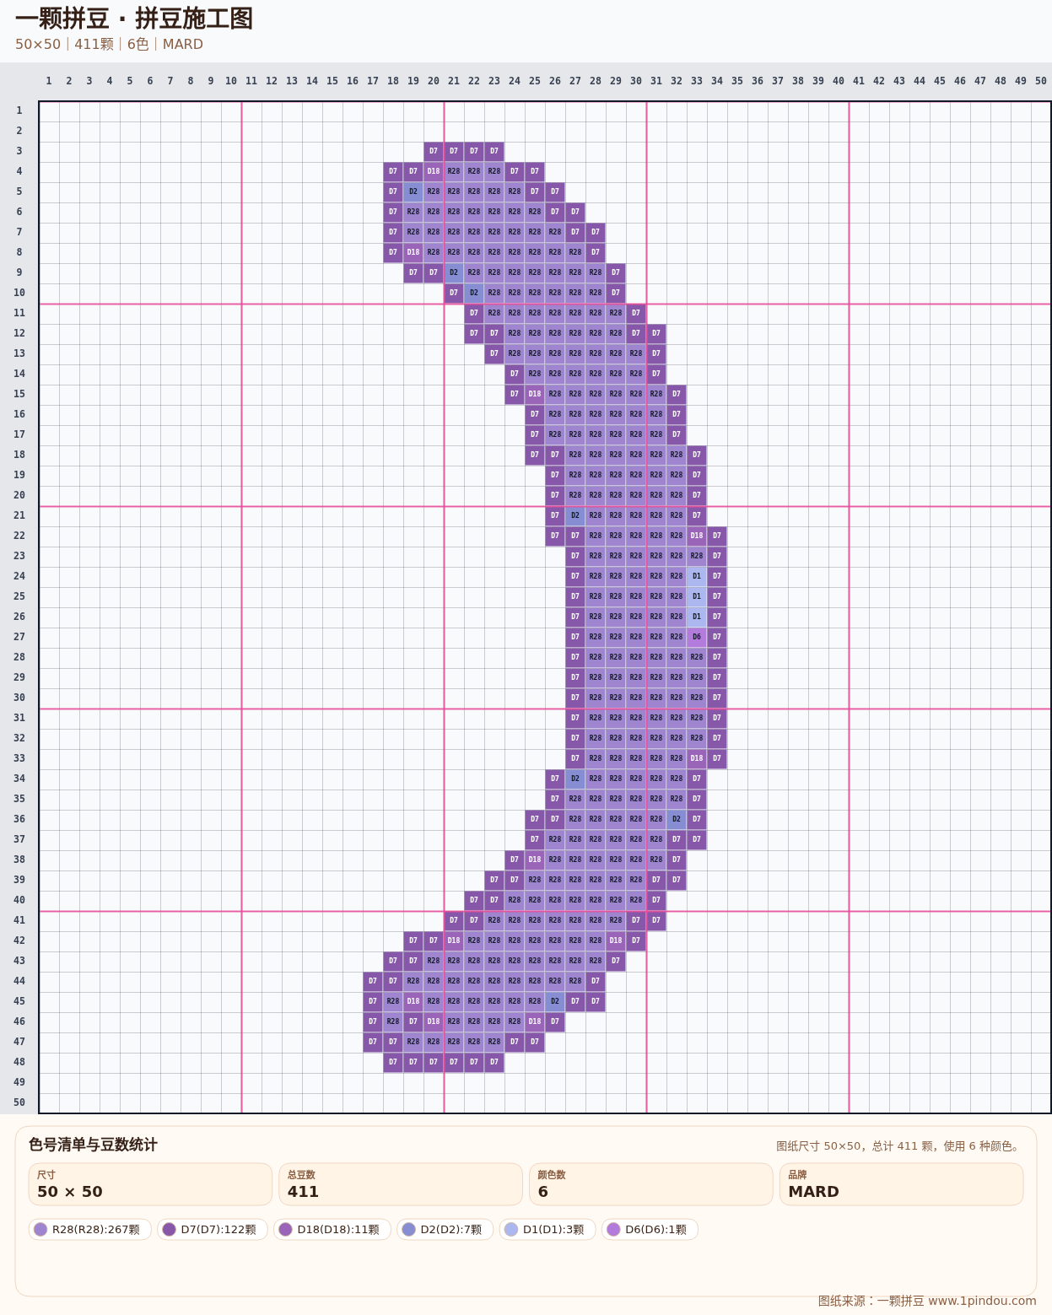The height and width of the screenshot is (1315, 1052).
Task: Click the D18 bead cell in row 33
Action: tap(697, 758)
